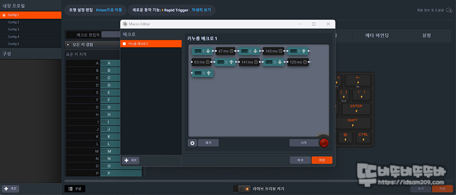The height and width of the screenshot is (195, 456).
Task: Select the 47 ms delay step
Action: [225, 51]
